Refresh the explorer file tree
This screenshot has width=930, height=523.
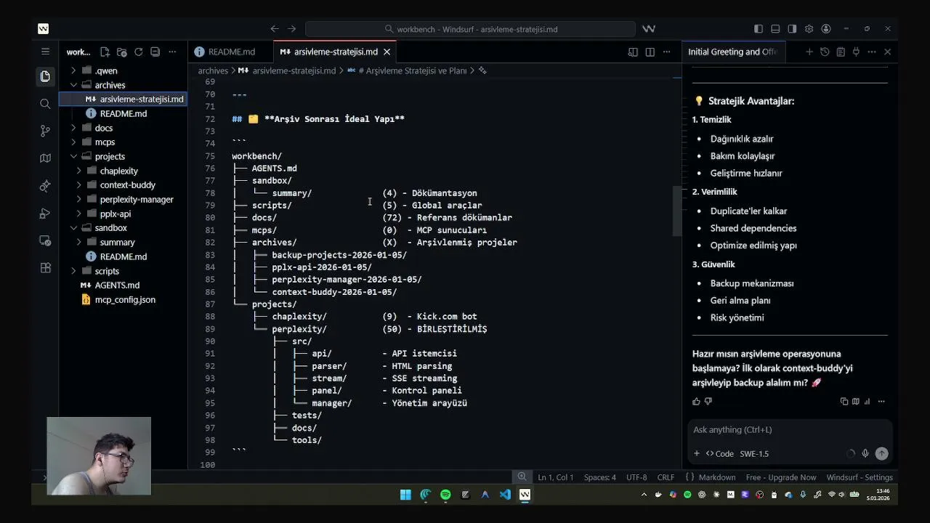(138, 52)
